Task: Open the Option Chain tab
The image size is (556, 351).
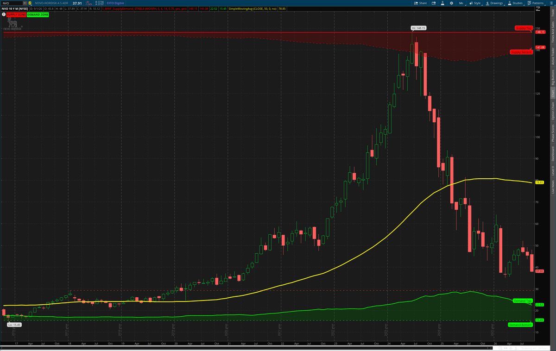Action: (x=552, y=110)
